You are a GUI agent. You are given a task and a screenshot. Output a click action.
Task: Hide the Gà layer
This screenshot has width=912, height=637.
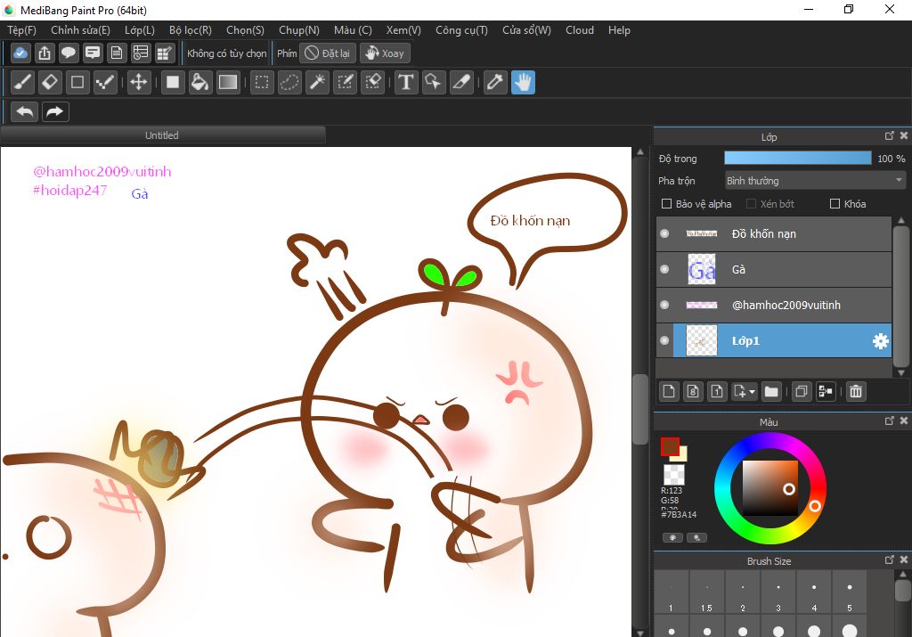point(664,269)
